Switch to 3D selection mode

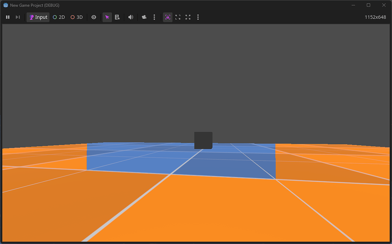76,17
